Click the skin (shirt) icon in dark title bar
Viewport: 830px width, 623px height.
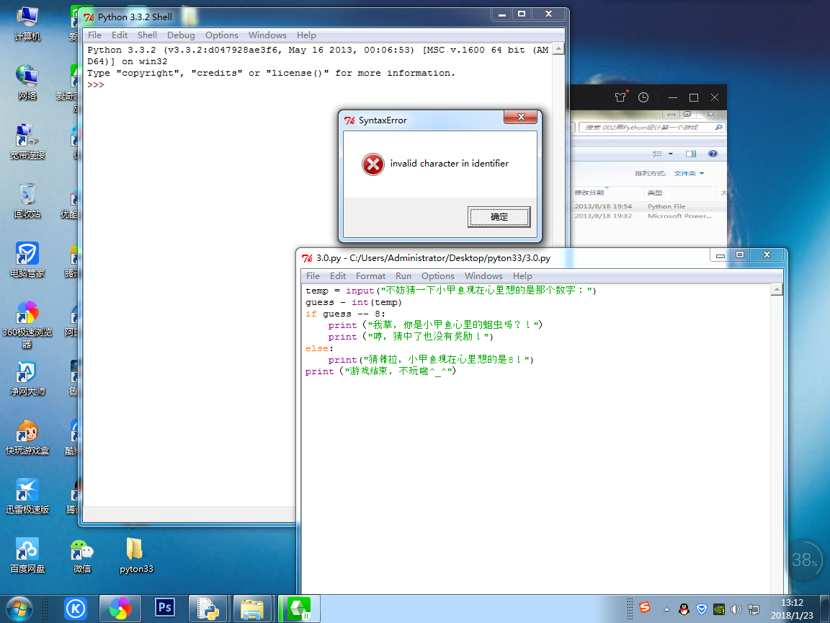click(620, 97)
